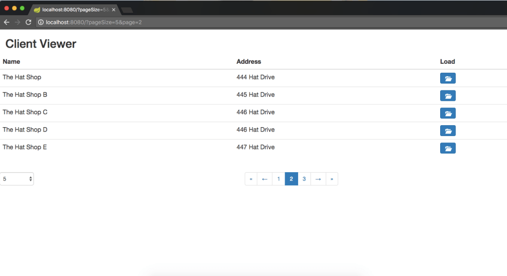Viewport: 507px width, 276px height.
Task: Click the address '444 Hat Drive'
Action: pos(255,77)
